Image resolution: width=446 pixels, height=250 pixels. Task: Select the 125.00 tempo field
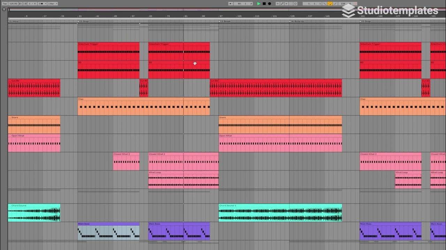click(13, 3)
